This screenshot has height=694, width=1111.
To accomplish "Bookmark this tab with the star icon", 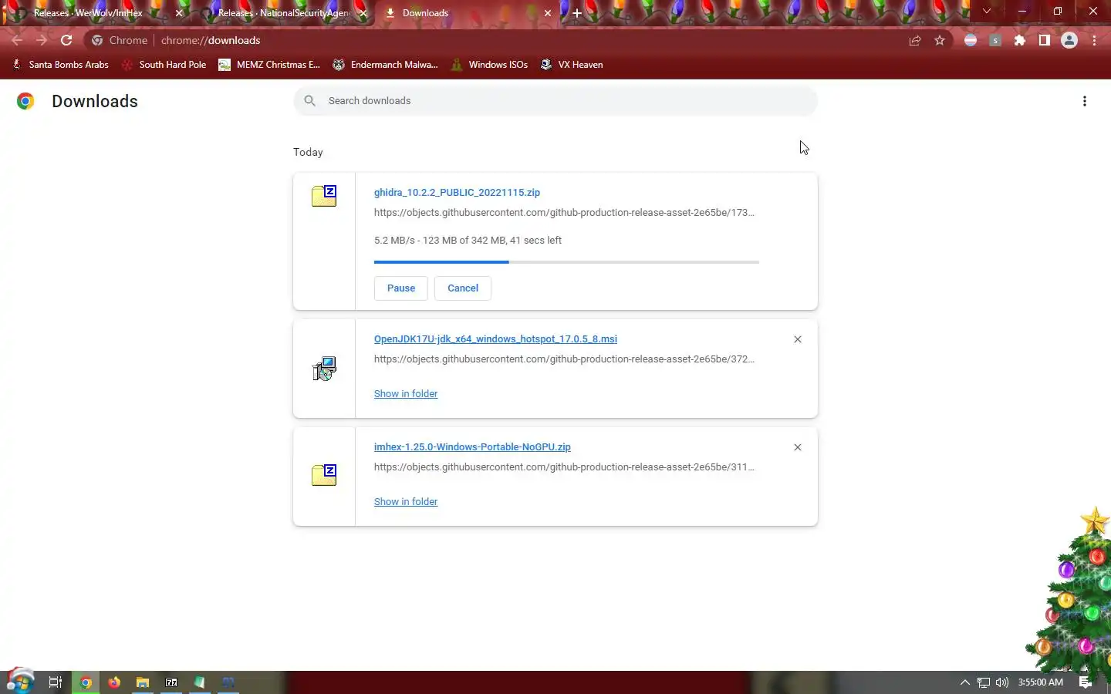I will click(940, 41).
